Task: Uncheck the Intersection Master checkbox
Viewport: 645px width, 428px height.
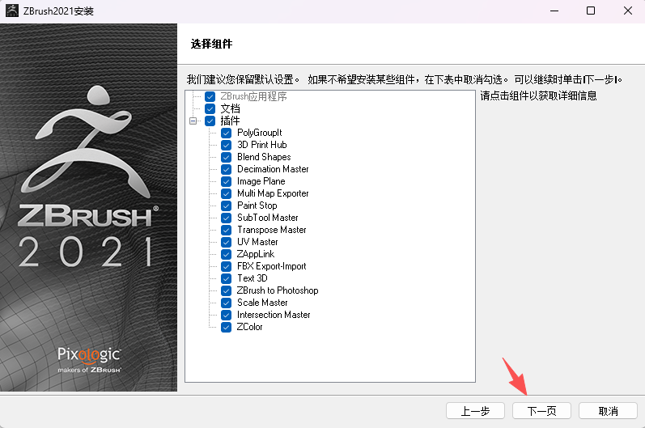Action: click(x=227, y=315)
